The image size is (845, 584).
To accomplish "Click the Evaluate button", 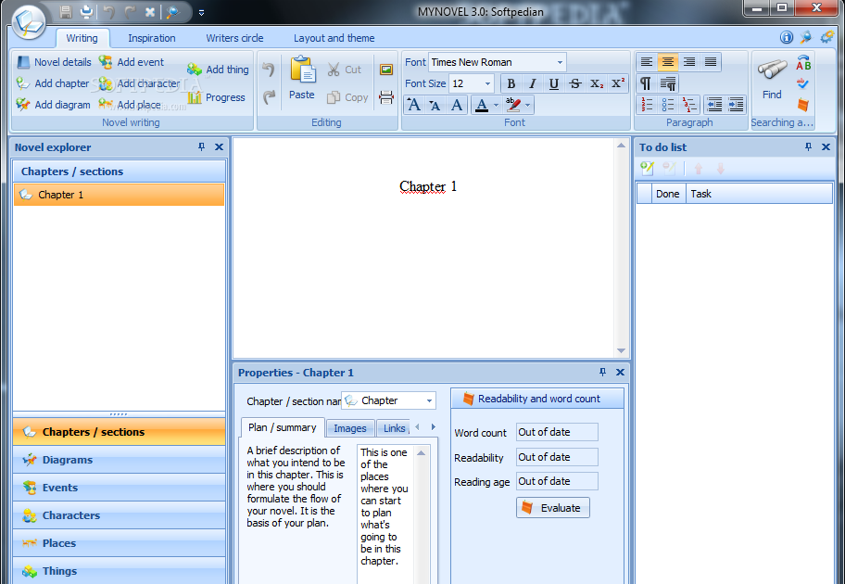I will pos(553,508).
